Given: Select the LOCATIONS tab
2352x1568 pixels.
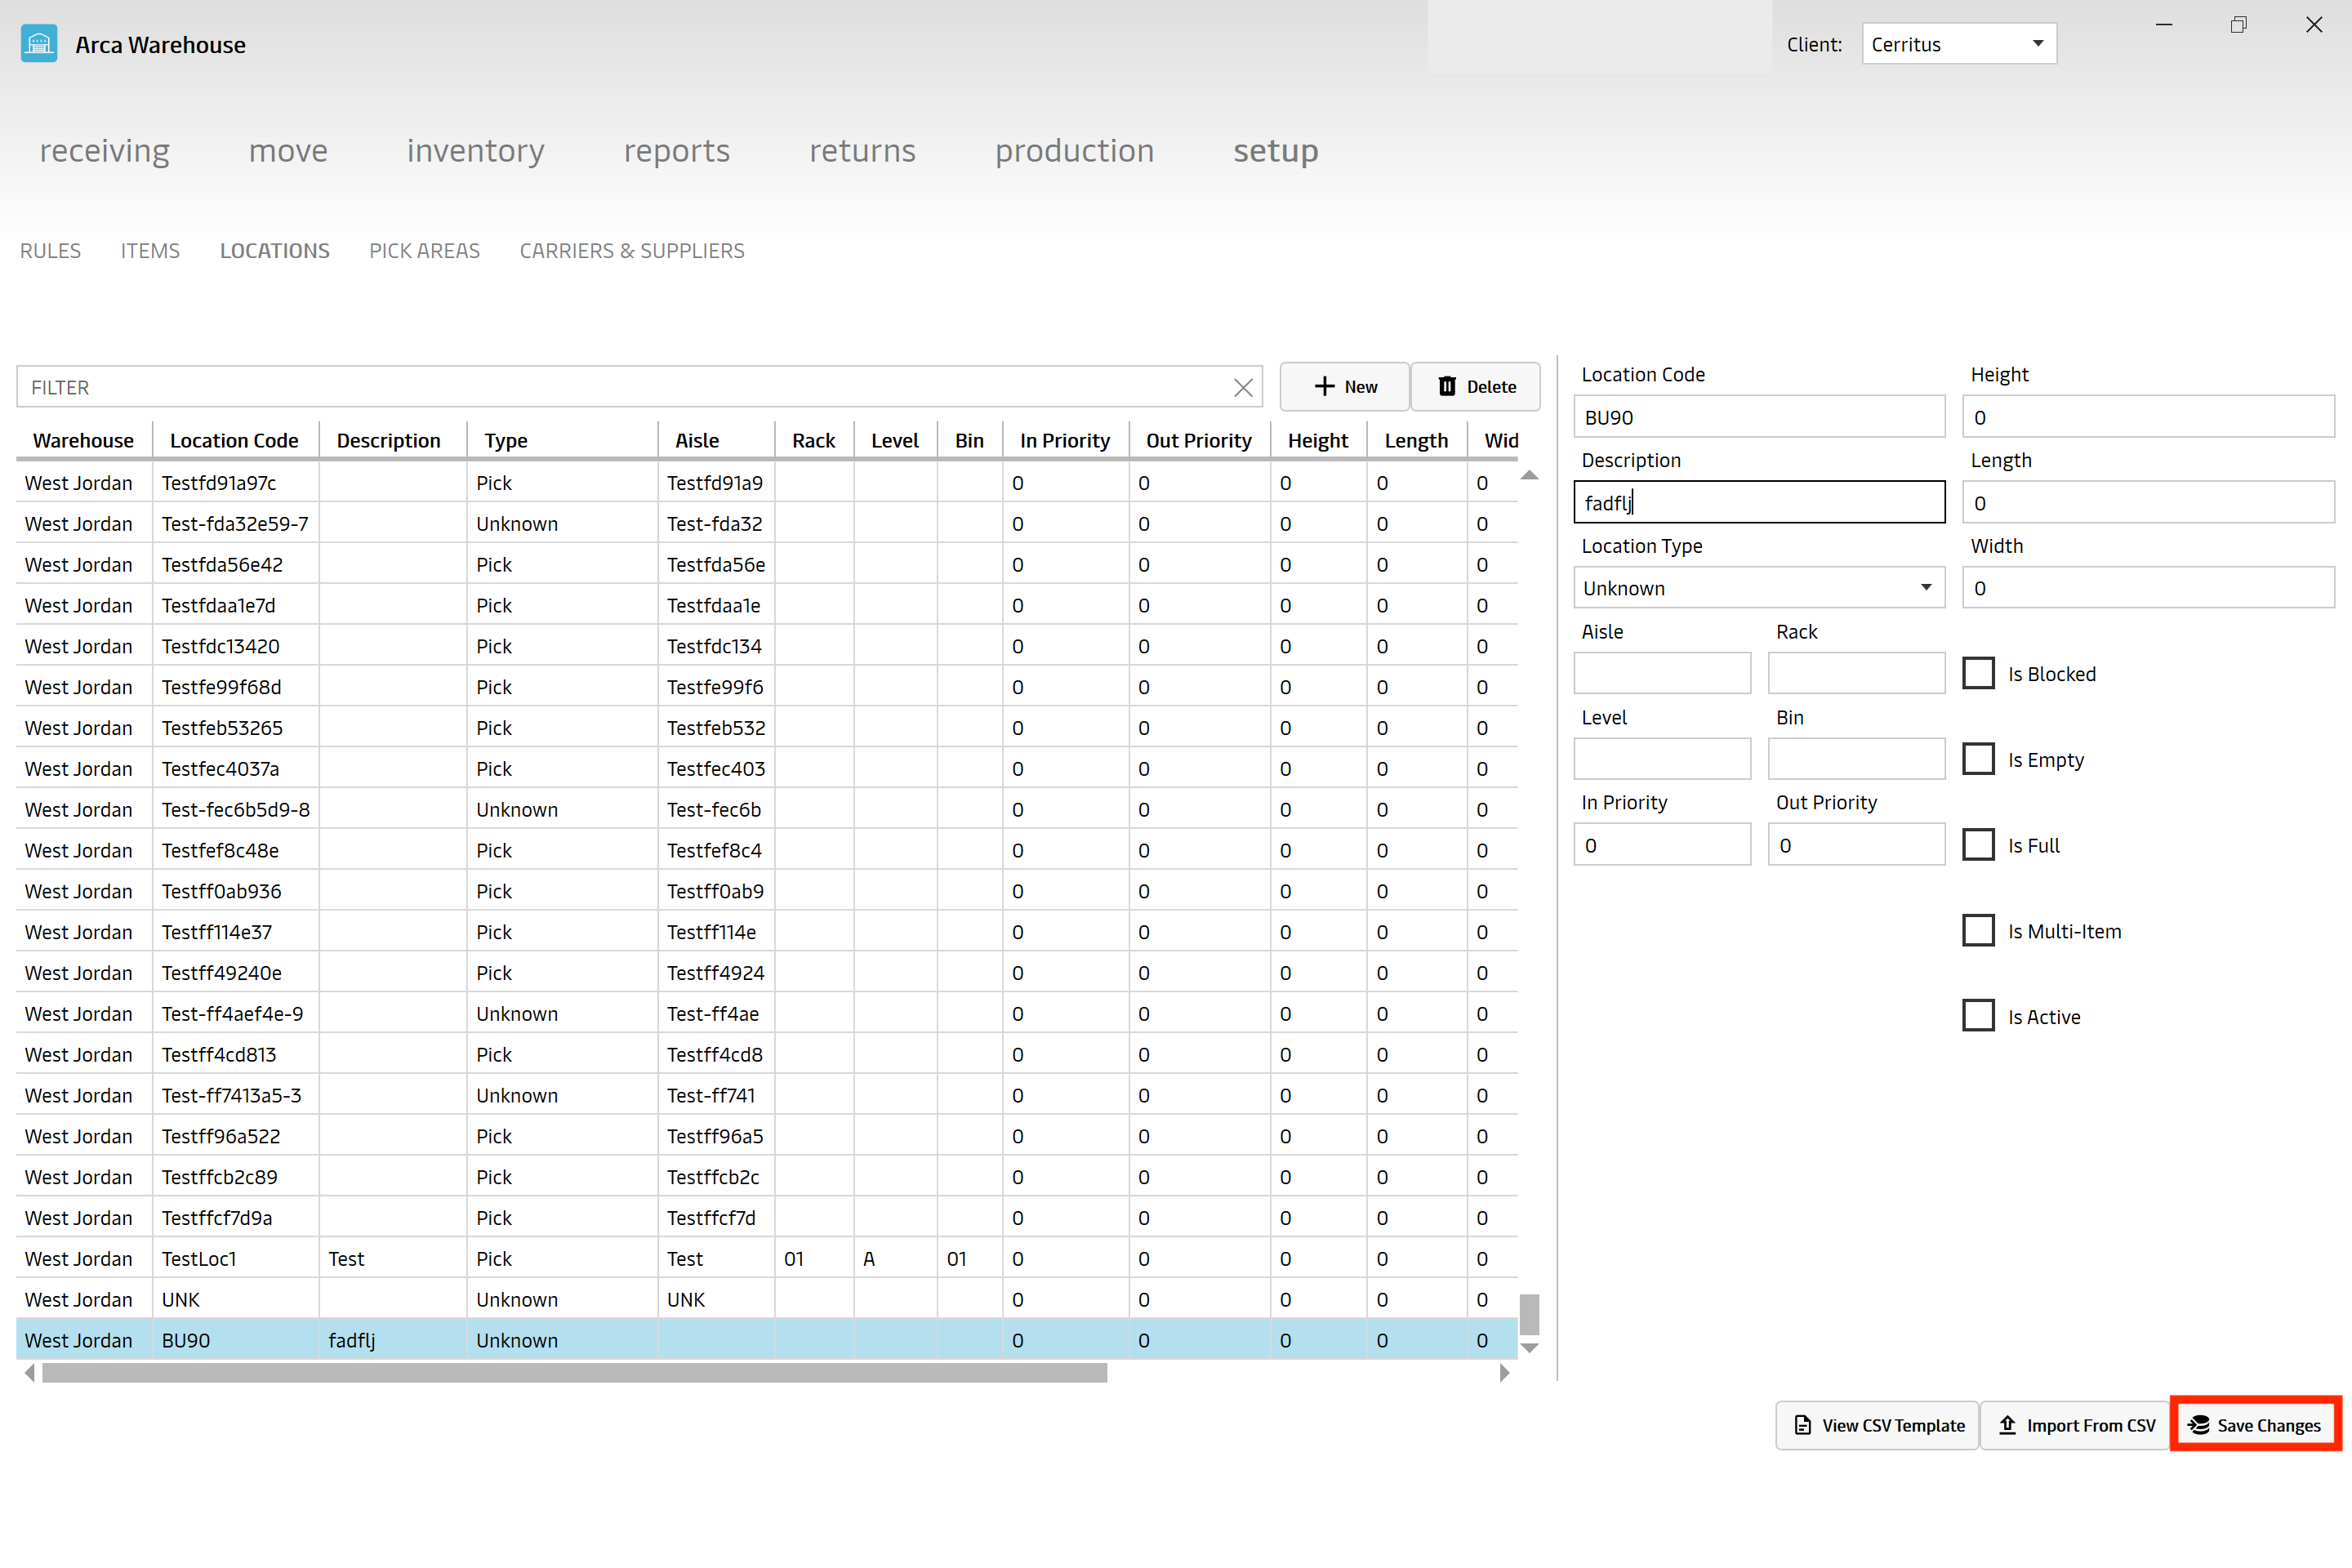Looking at the screenshot, I should pyautogui.click(x=275, y=251).
